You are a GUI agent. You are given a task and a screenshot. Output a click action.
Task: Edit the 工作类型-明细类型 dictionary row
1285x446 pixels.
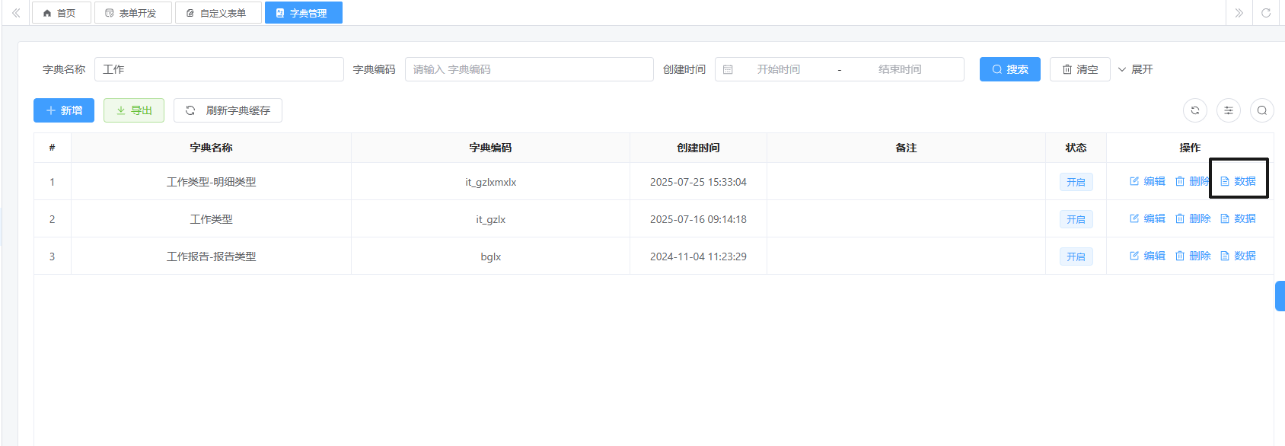point(1147,181)
